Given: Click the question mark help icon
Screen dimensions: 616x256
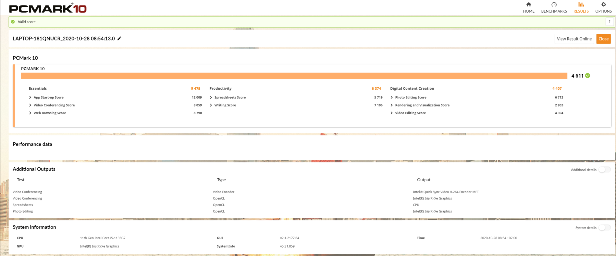Looking at the screenshot, I should pos(610,22).
